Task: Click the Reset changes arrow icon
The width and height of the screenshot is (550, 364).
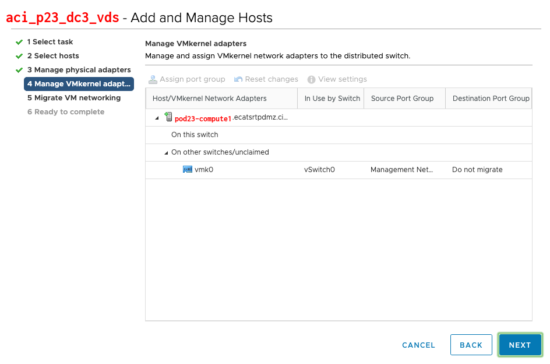Action: click(x=238, y=79)
